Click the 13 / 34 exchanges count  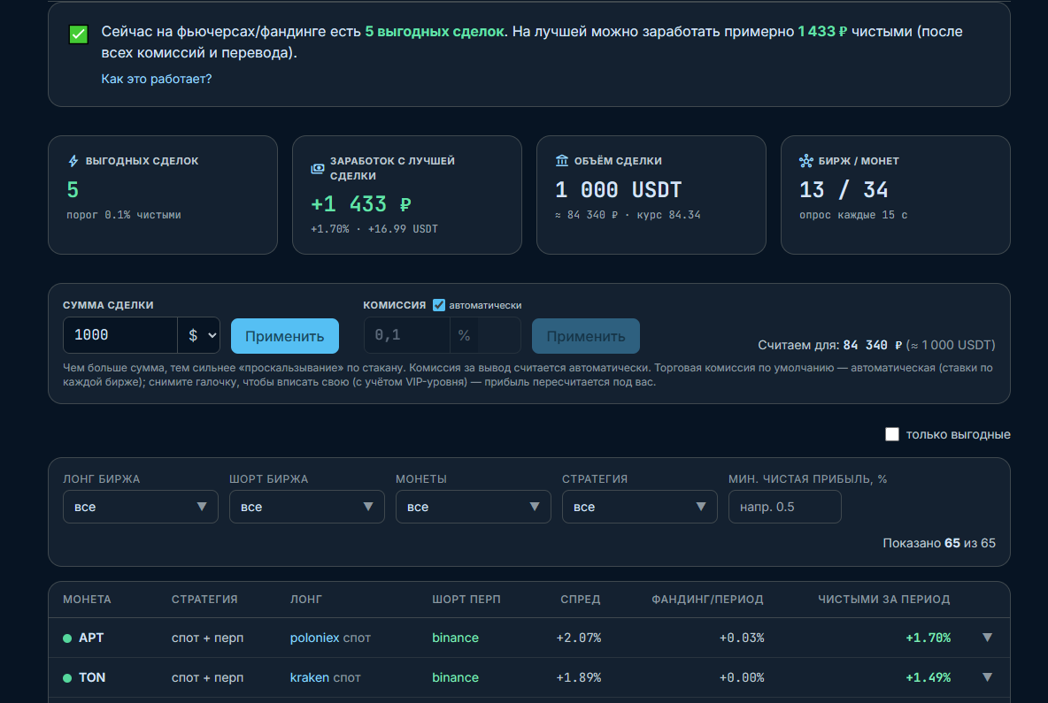click(x=844, y=190)
